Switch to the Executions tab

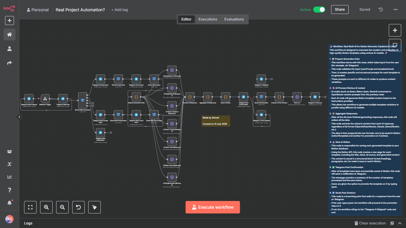pos(208,19)
